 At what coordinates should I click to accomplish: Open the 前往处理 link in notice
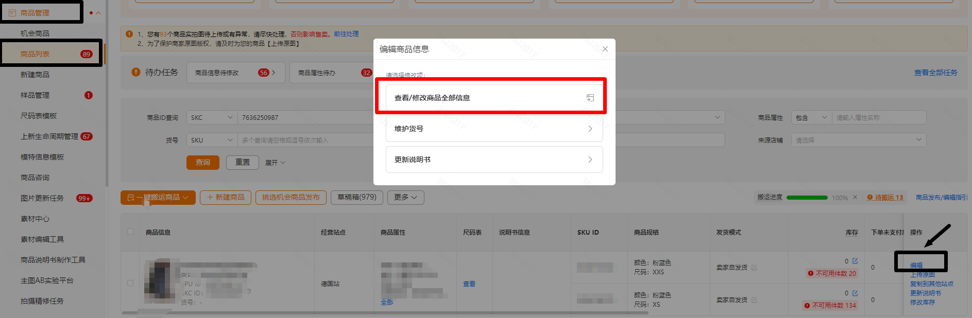pyautogui.click(x=346, y=34)
